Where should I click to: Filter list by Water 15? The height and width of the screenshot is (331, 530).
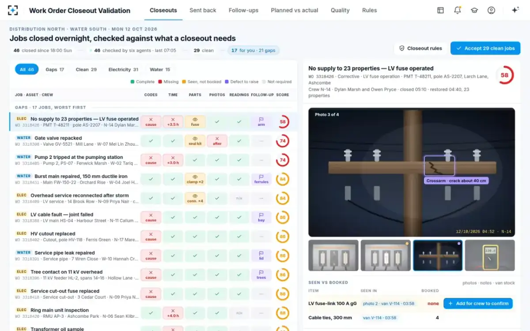(160, 69)
